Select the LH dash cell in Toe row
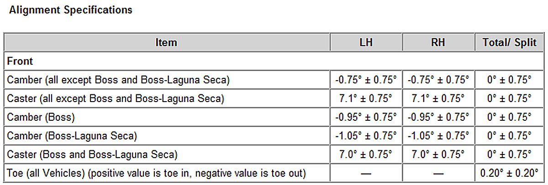 366,174
